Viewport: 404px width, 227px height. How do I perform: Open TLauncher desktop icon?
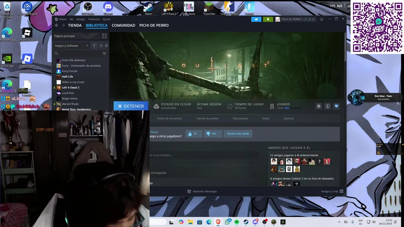(x=209, y=9)
